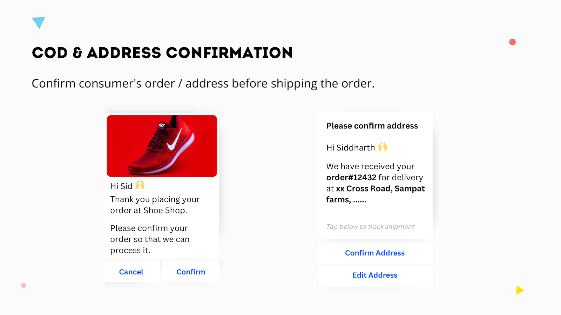Click the COD & ADDRESS CONFIRMATION title
Screen dimensions: 561x315
[162, 52]
